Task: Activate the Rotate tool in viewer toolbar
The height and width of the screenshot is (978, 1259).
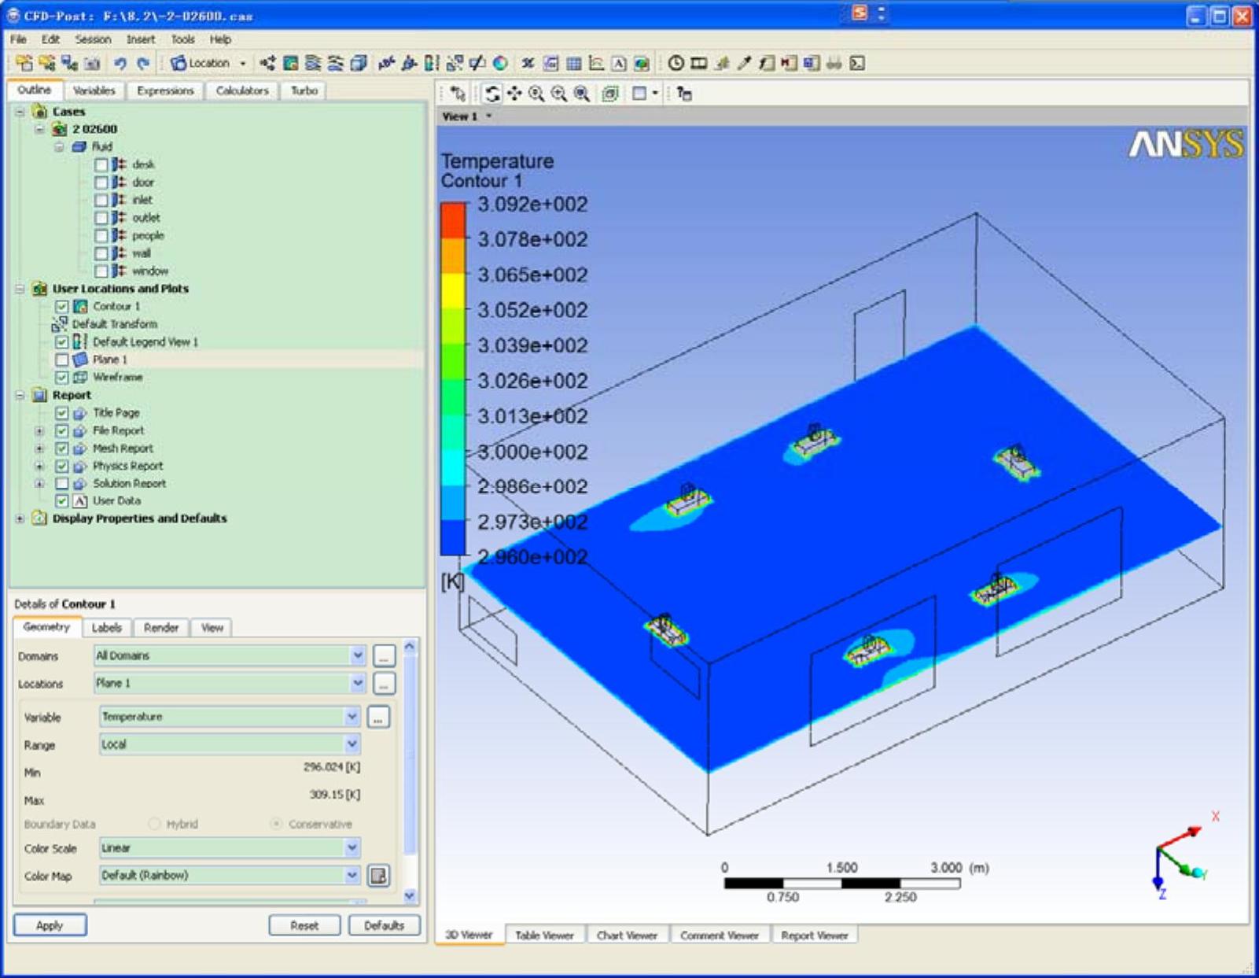Action: pos(492,94)
